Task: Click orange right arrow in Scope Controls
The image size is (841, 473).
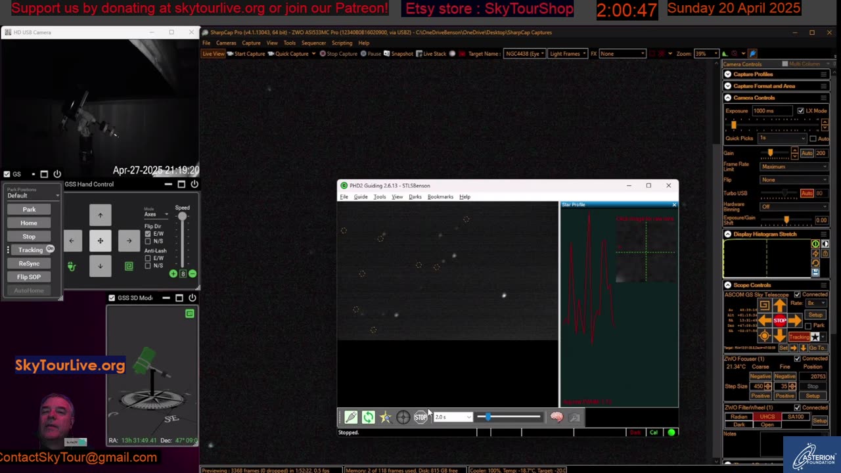Action: [795, 321]
